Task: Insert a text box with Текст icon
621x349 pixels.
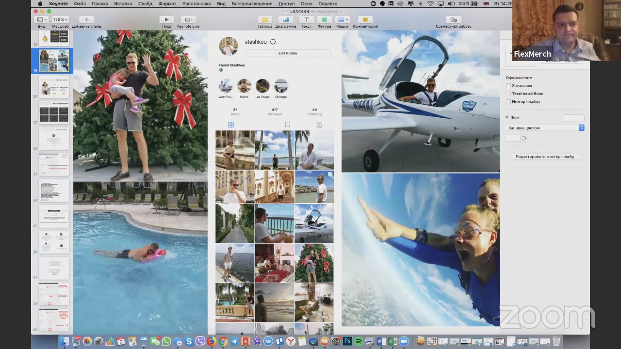Action: [x=306, y=19]
